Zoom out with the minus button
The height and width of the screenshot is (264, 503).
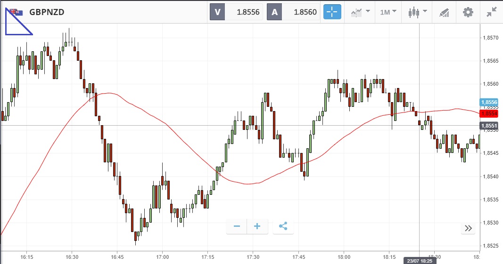pyautogui.click(x=237, y=226)
